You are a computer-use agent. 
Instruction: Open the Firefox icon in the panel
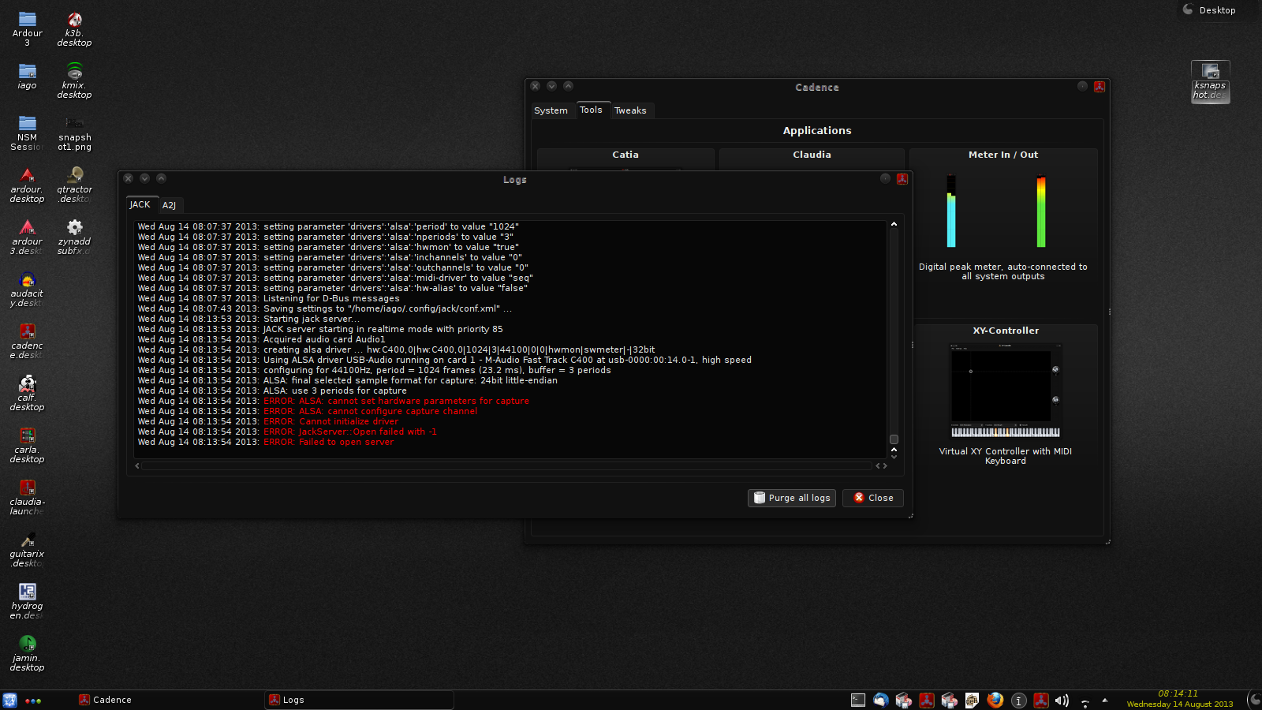(995, 701)
